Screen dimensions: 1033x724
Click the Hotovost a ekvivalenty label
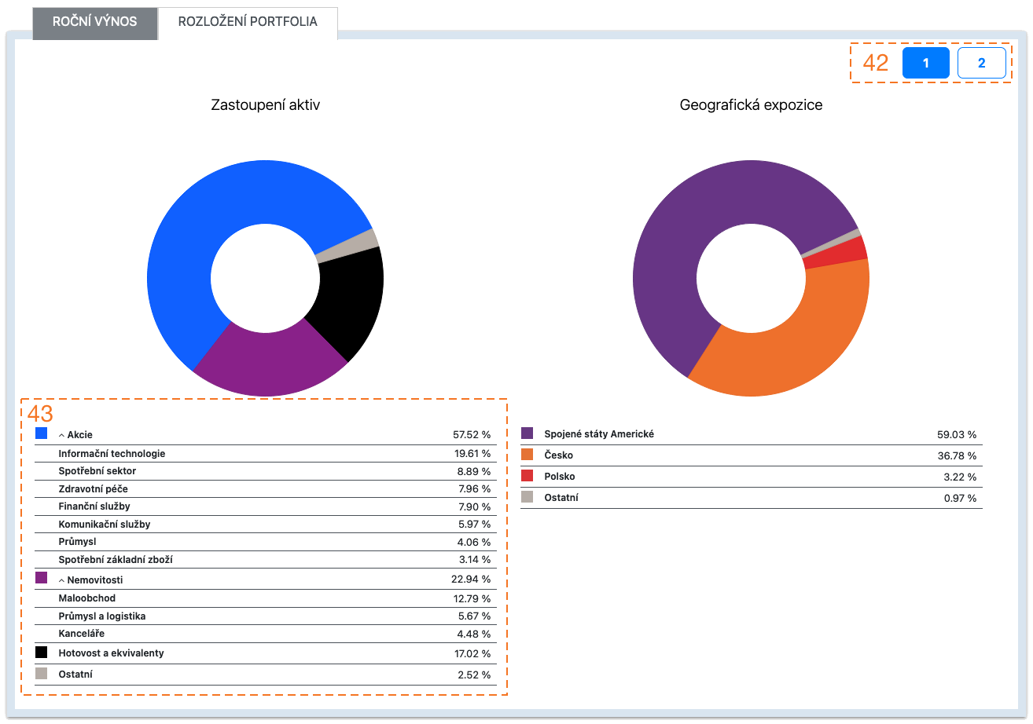pos(111,653)
